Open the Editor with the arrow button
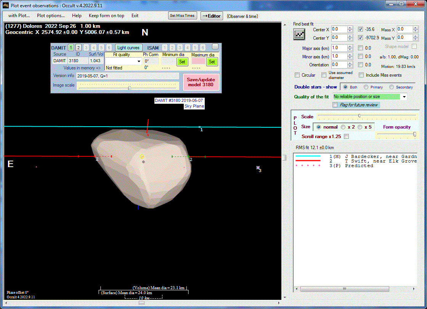 pyautogui.click(x=212, y=16)
